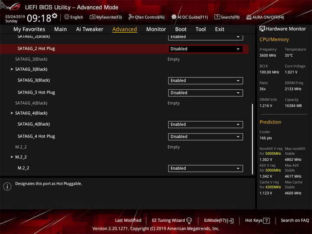Select the Advanced tab
Viewport: 312px width, 234px height.
click(x=124, y=29)
